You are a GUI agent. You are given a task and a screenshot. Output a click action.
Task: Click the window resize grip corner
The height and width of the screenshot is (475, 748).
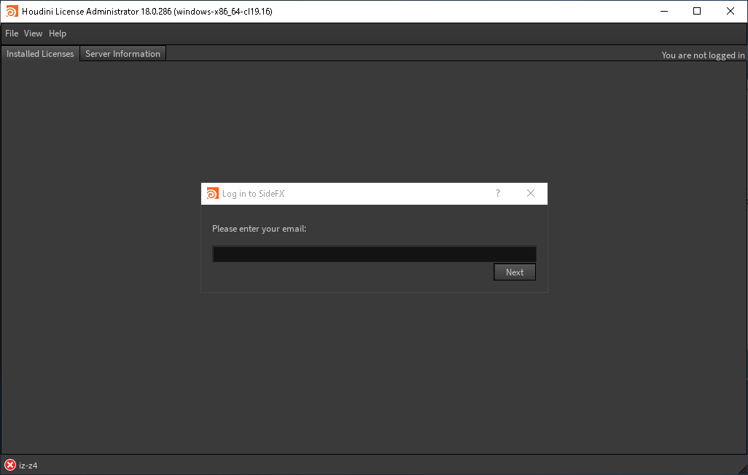742,469
